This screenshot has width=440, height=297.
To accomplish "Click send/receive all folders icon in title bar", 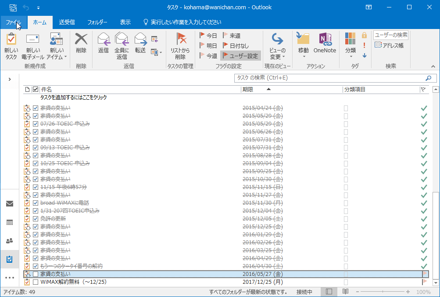I will click(13, 7).
